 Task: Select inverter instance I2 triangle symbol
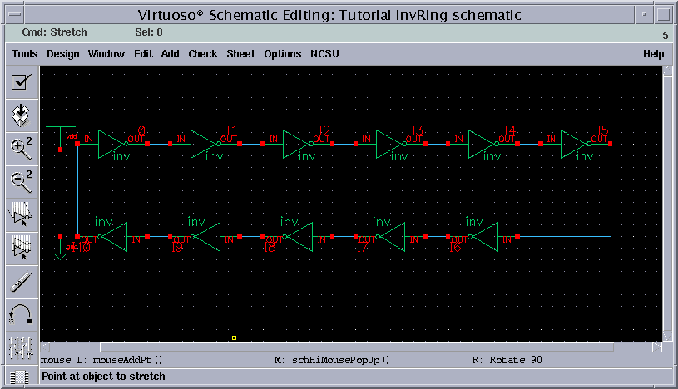(x=297, y=144)
